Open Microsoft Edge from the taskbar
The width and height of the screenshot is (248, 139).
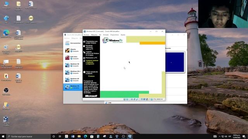point(85,136)
